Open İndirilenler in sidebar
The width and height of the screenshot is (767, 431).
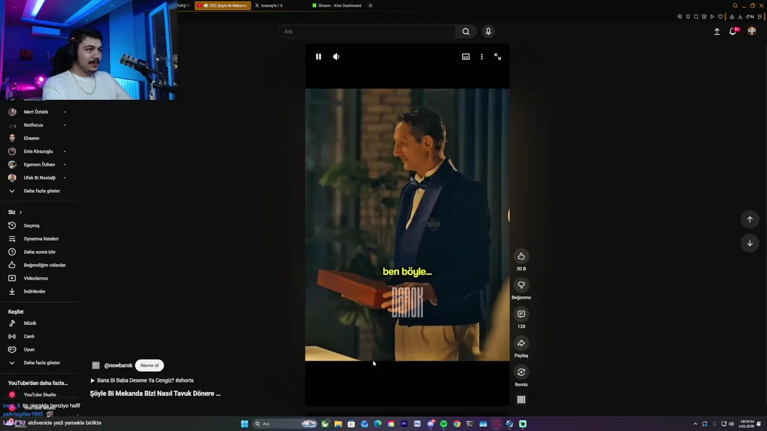point(34,292)
